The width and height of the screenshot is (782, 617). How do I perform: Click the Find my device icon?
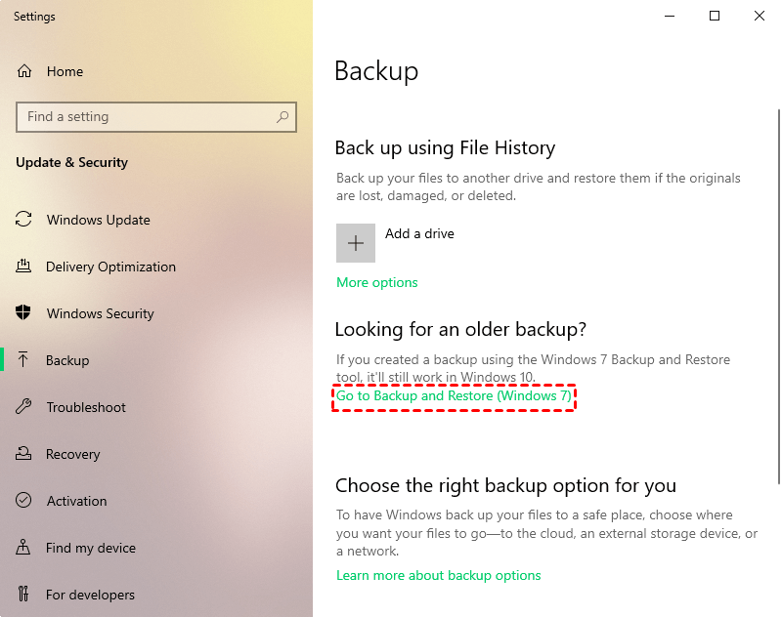[x=24, y=548]
